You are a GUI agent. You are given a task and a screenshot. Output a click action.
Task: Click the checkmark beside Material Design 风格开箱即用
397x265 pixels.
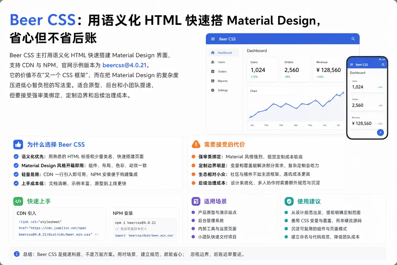tap(16, 165)
